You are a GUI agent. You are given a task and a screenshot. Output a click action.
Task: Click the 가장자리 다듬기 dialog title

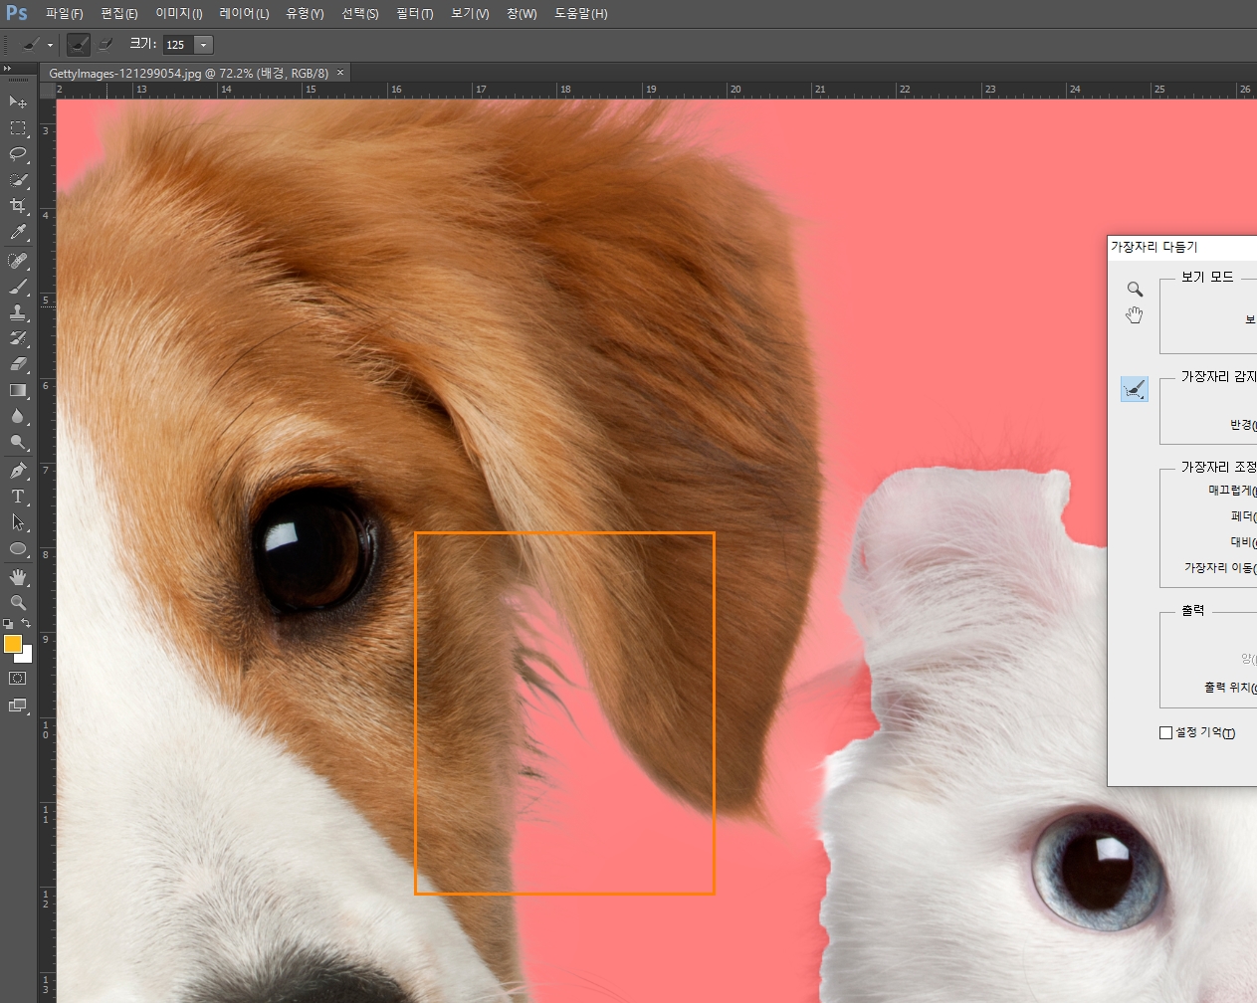[1154, 247]
